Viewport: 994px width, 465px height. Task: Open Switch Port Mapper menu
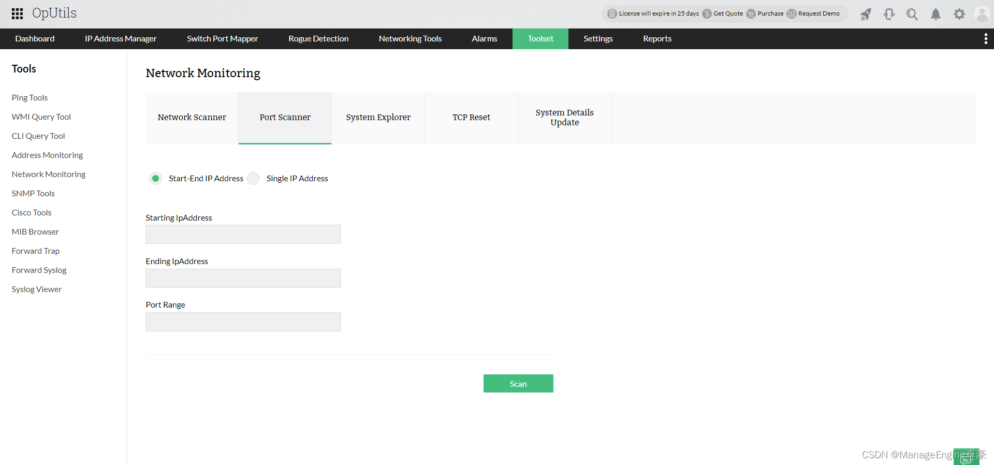tap(223, 39)
